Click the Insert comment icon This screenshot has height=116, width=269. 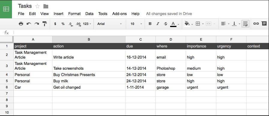pyautogui.click(x=264, y=23)
